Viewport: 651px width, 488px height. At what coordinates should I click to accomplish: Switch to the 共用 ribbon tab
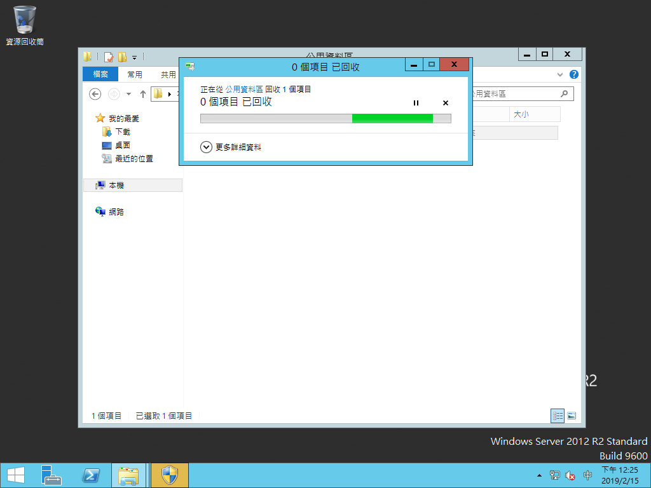[168, 74]
